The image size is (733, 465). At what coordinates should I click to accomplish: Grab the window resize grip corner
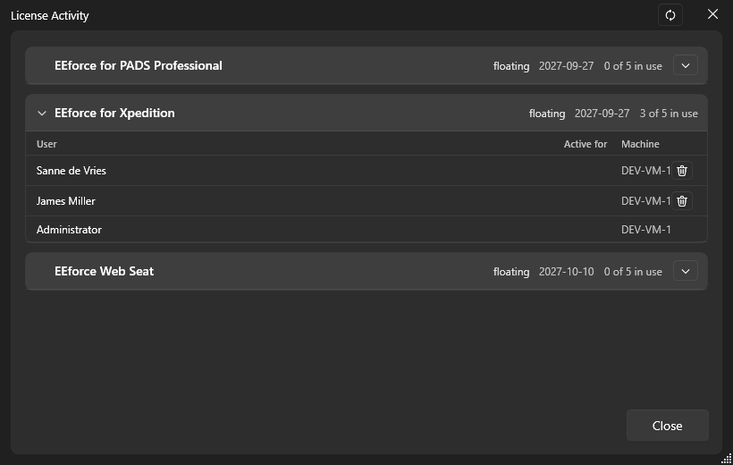point(727,459)
